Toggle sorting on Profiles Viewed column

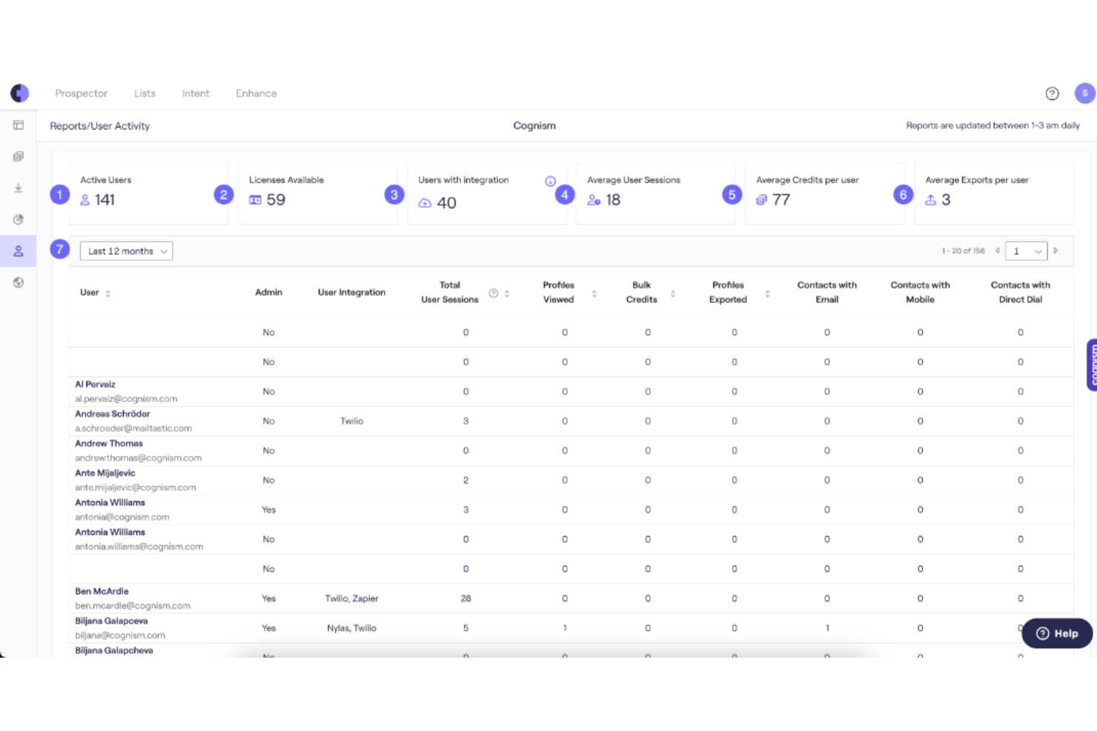point(594,293)
